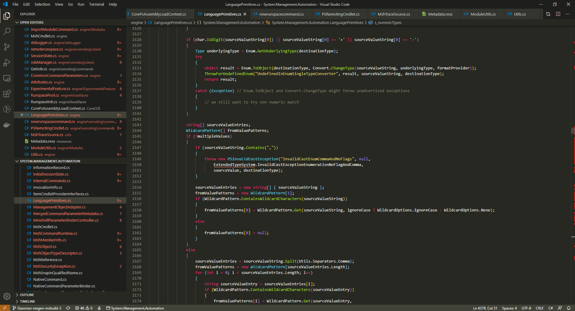Place cursor on 'return result;' code line

220,79
